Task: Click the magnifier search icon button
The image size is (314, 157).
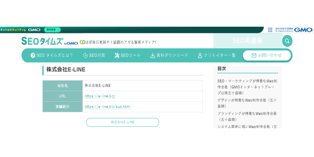Action: point(287,41)
